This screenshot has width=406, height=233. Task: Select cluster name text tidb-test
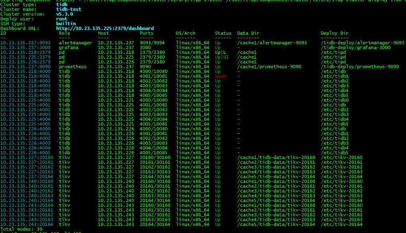[x=68, y=9]
